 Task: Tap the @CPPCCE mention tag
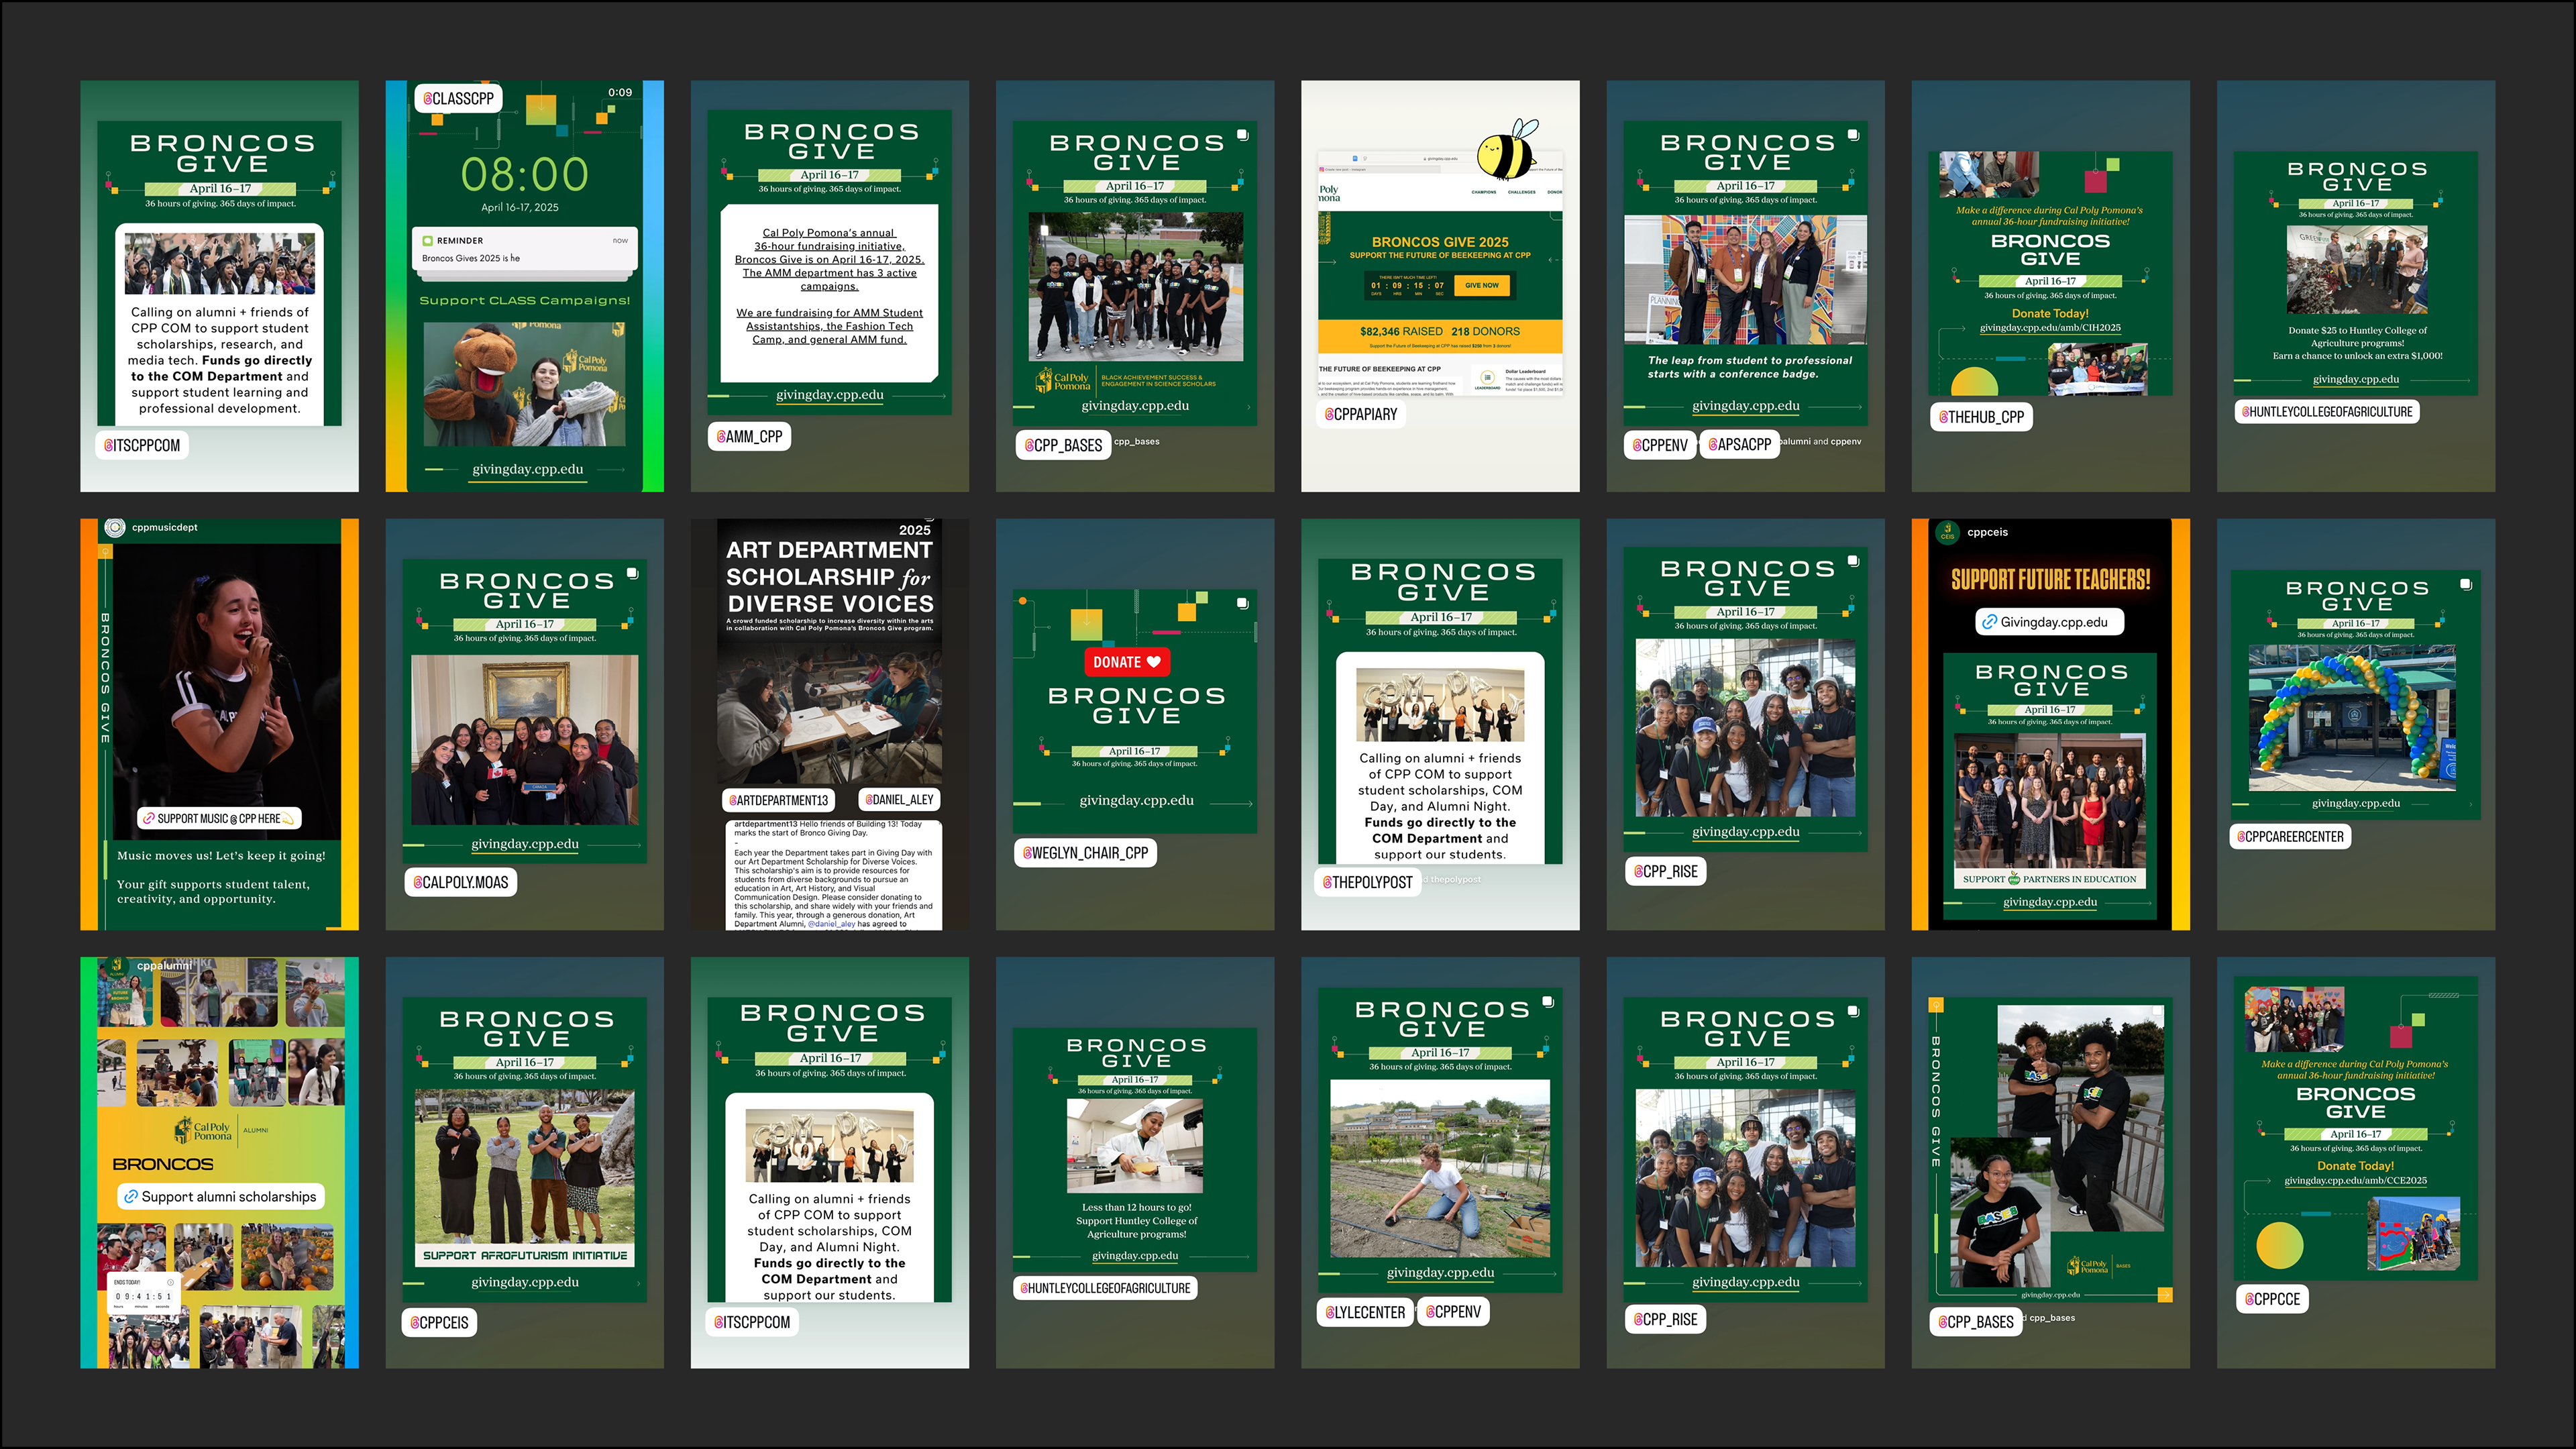2272,1299
